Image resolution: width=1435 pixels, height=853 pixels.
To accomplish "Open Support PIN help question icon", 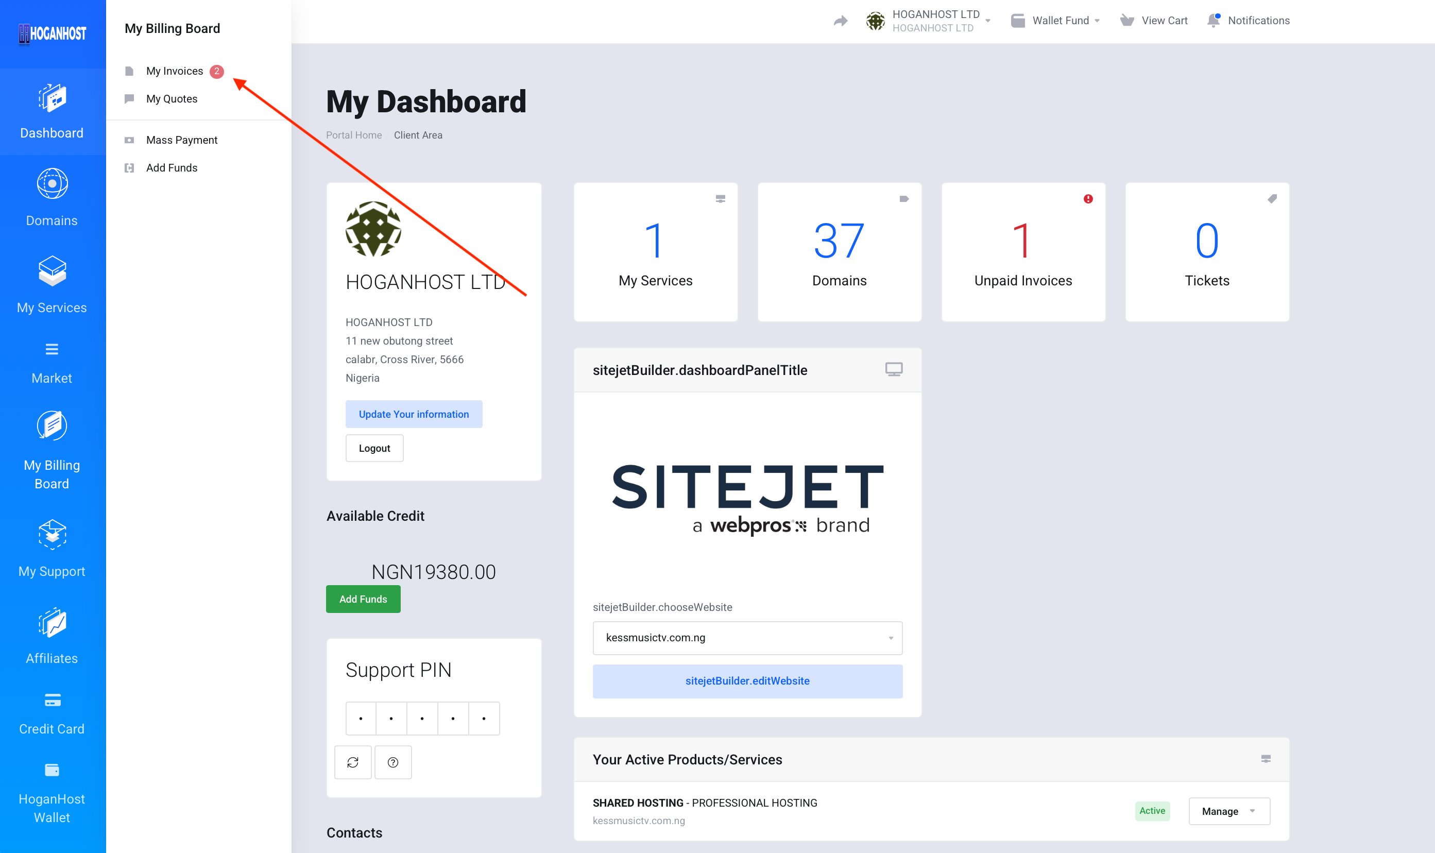I will pos(393,762).
